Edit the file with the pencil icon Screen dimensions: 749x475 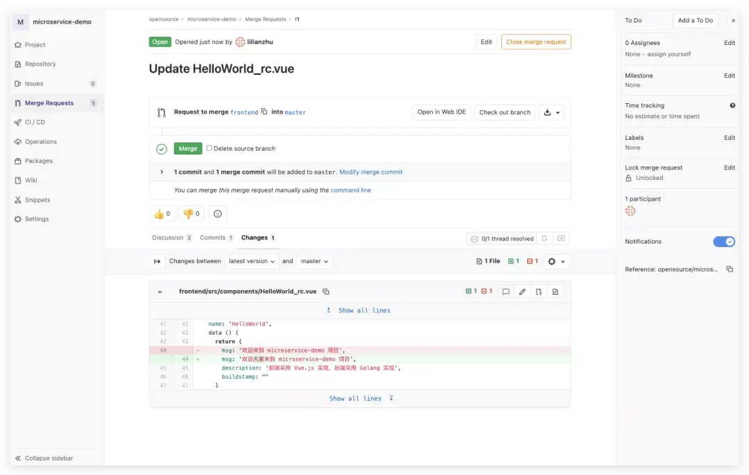pyautogui.click(x=522, y=292)
